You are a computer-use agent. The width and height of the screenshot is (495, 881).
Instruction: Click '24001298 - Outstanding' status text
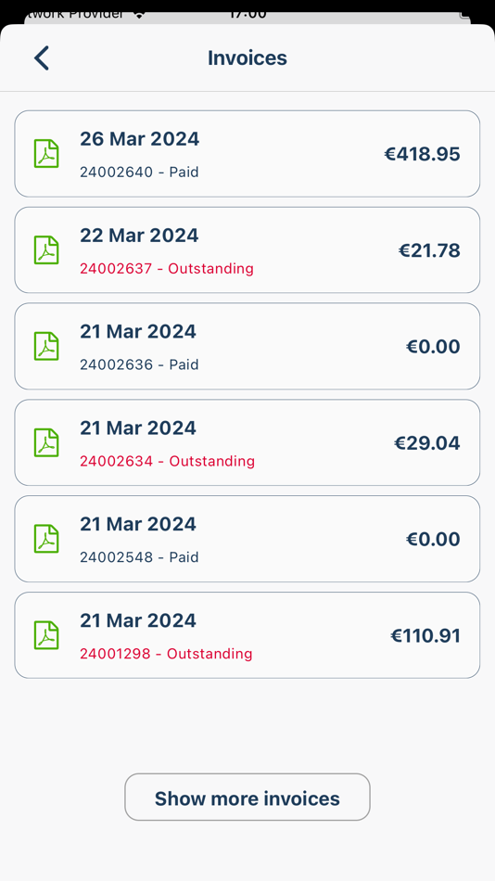(x=166, y=654)
